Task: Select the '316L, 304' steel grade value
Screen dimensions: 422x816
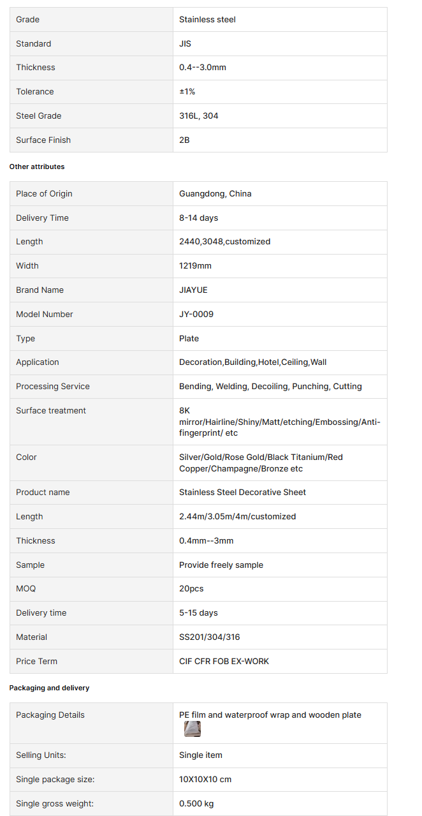Action: pyautogui.click(x=199, y=116)
